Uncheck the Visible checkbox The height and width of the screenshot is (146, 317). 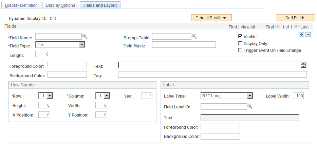click(x=240, y=37)
